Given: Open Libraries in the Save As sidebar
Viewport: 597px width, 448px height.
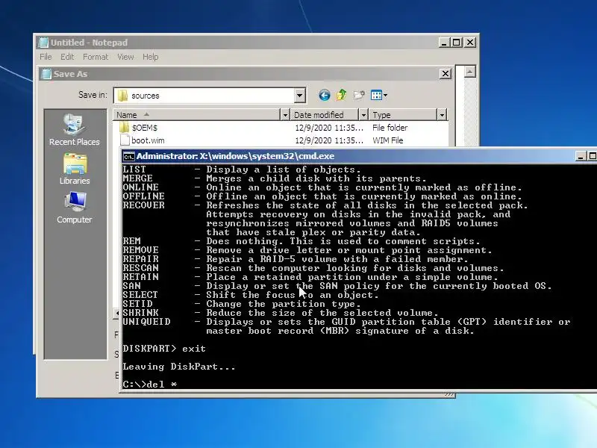Looking at the screenshot, I should [75, 169].
